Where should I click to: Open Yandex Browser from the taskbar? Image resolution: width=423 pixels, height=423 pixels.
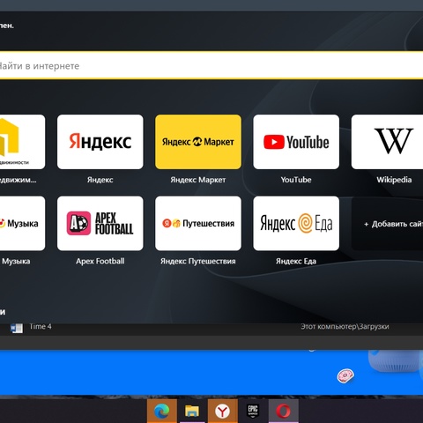223,411
